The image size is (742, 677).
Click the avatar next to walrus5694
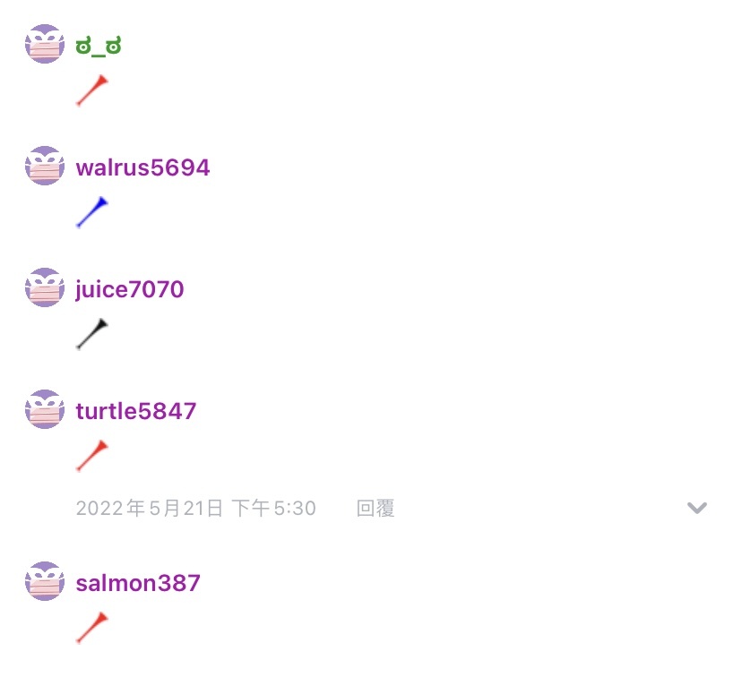(x=45, y=166)
